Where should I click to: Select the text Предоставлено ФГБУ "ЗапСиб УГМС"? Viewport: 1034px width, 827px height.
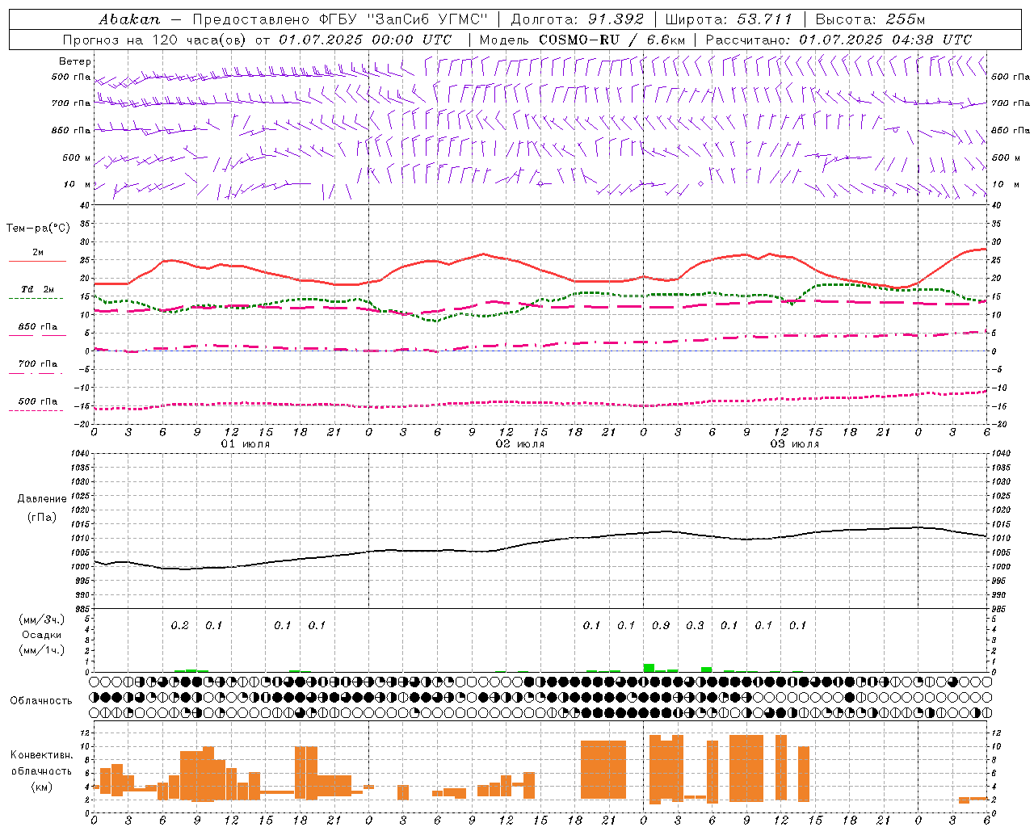click(340, 19)
